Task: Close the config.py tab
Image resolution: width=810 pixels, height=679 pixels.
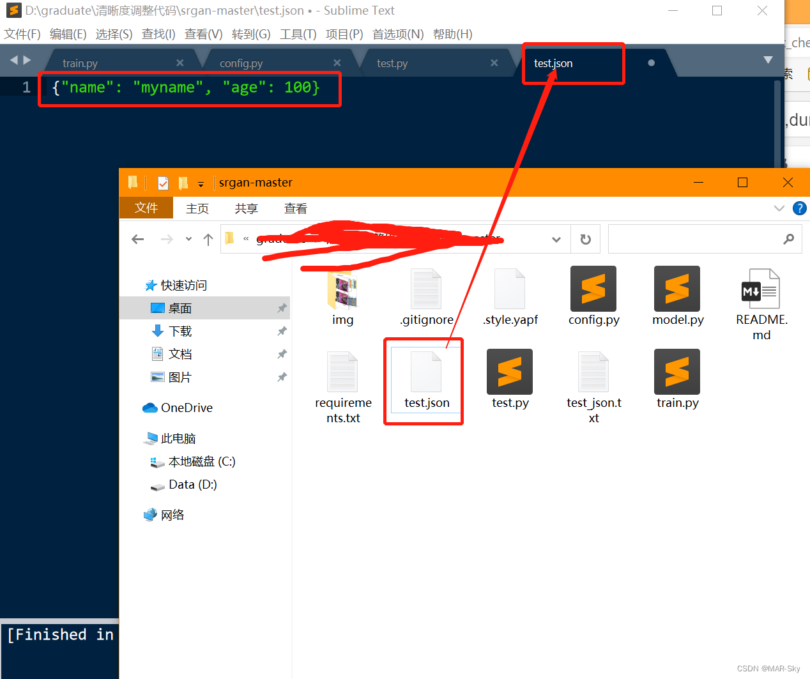Action: [337, 63]
